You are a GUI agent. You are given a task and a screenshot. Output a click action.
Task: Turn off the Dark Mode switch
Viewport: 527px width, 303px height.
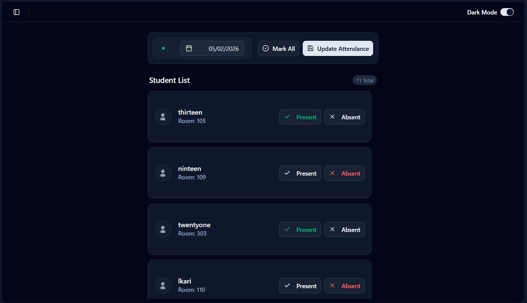(x=507, y=12)
